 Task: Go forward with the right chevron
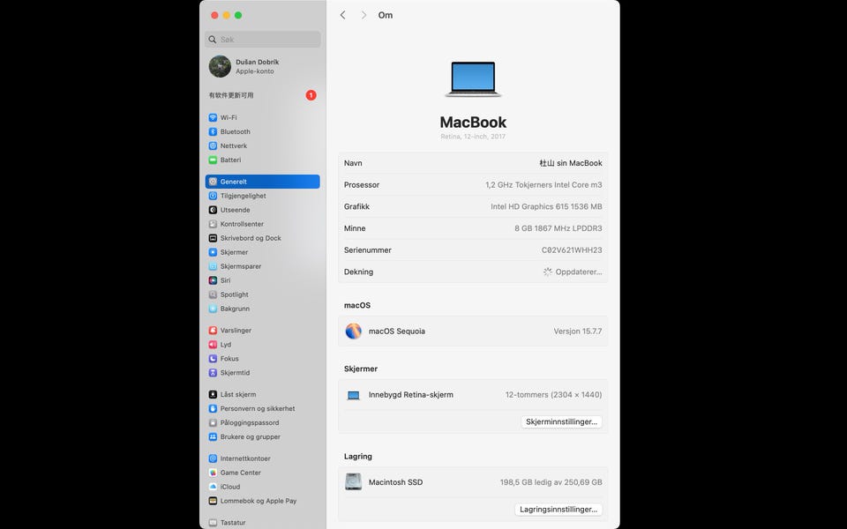coord(364,15)
